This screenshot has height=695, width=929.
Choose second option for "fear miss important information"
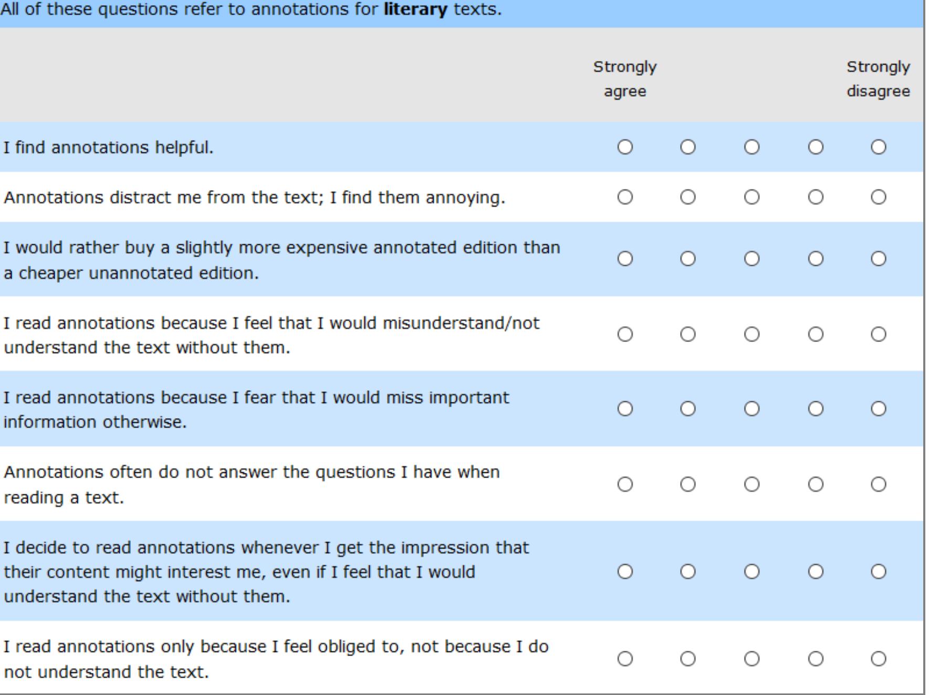click(x=688, y=409)
